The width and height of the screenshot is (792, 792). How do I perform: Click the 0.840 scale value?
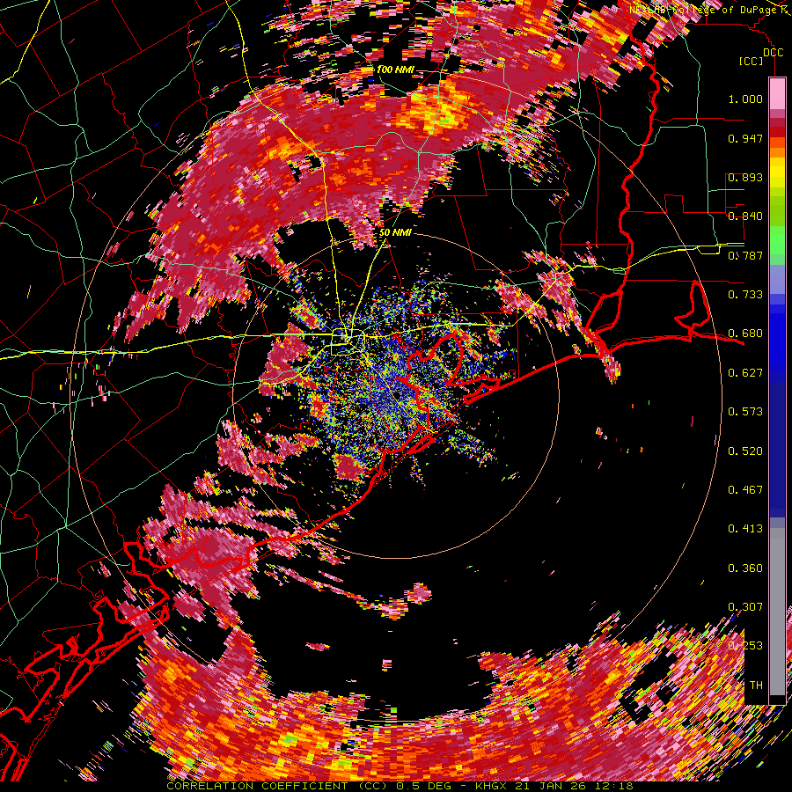(x=745, y=216)
